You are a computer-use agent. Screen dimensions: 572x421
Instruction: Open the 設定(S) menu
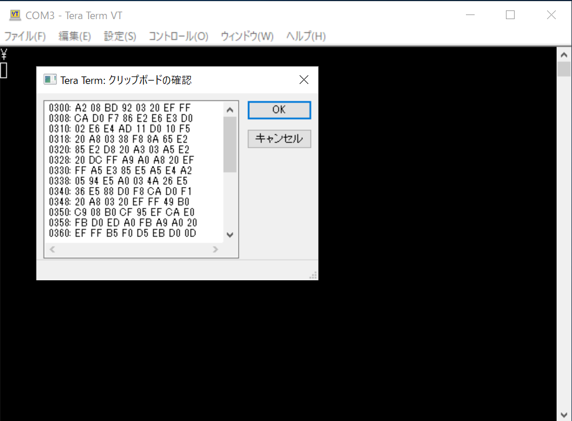tap(120, 36)
